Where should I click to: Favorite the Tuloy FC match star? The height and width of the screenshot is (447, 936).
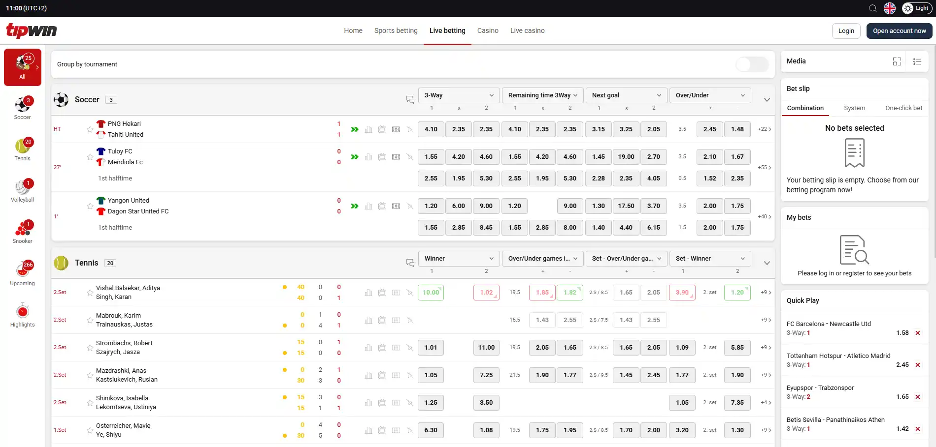tap(90, 157)
